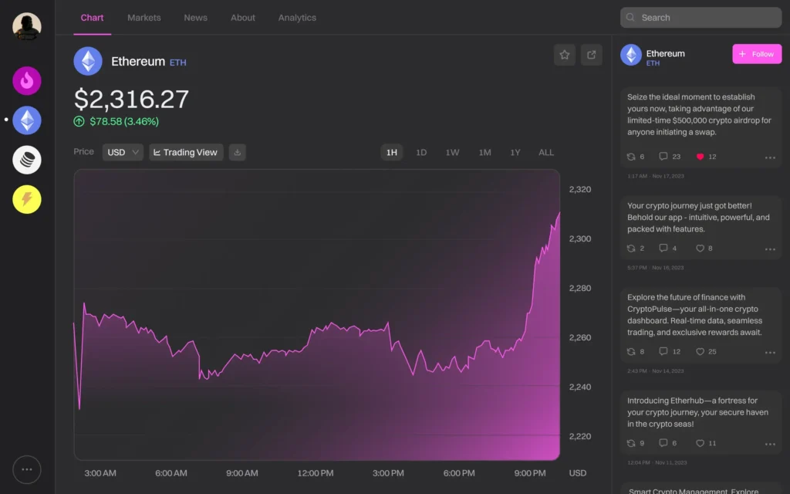
Task: Comment on the CryptoPulse post
Action: tap(663, 351)
